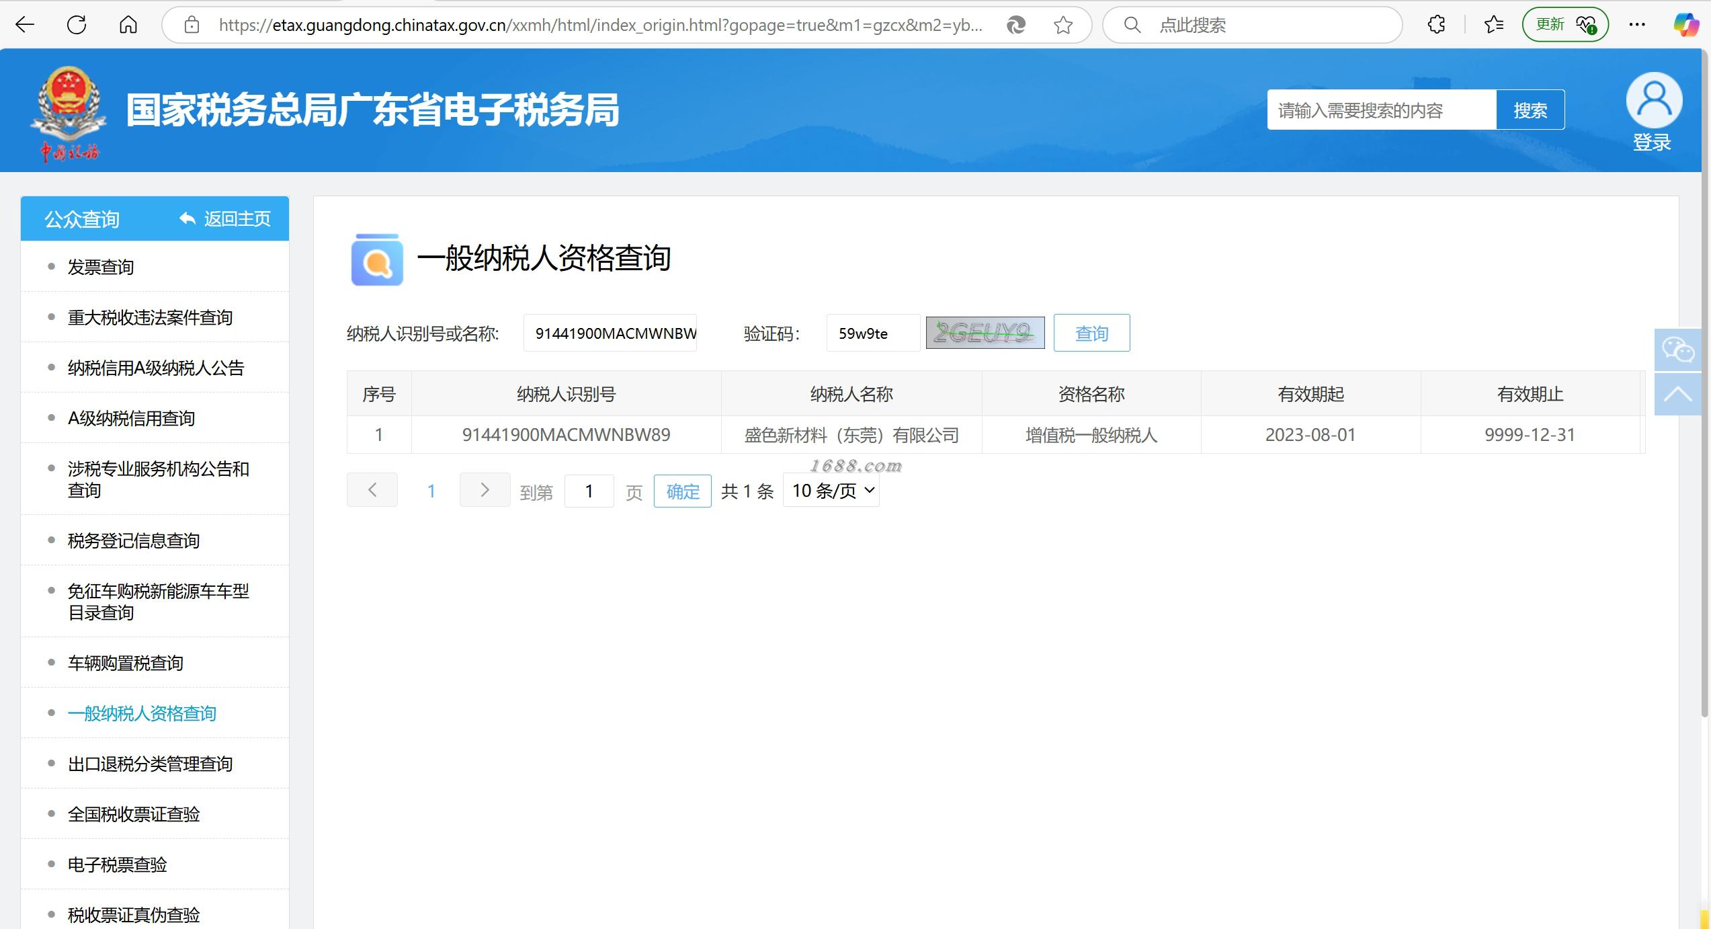Screen dimensions: 1711x929
Task: Reload the page with the refresh icon
Action: tap(77, 25)
